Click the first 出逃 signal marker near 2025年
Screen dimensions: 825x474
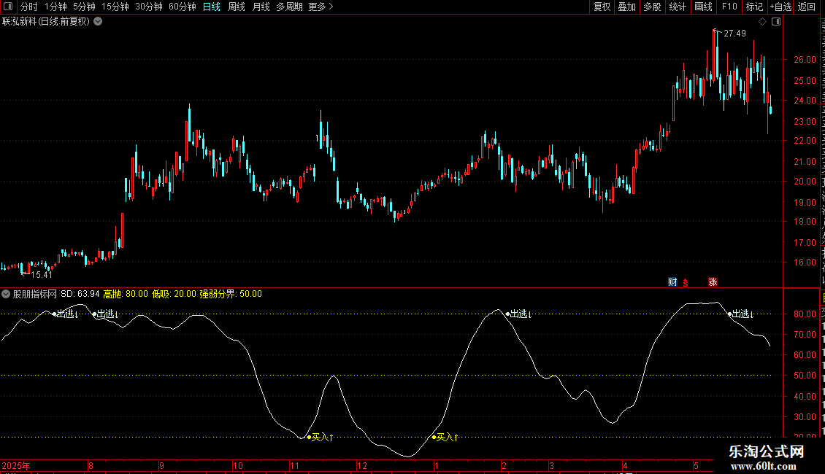tap(66, 314)
